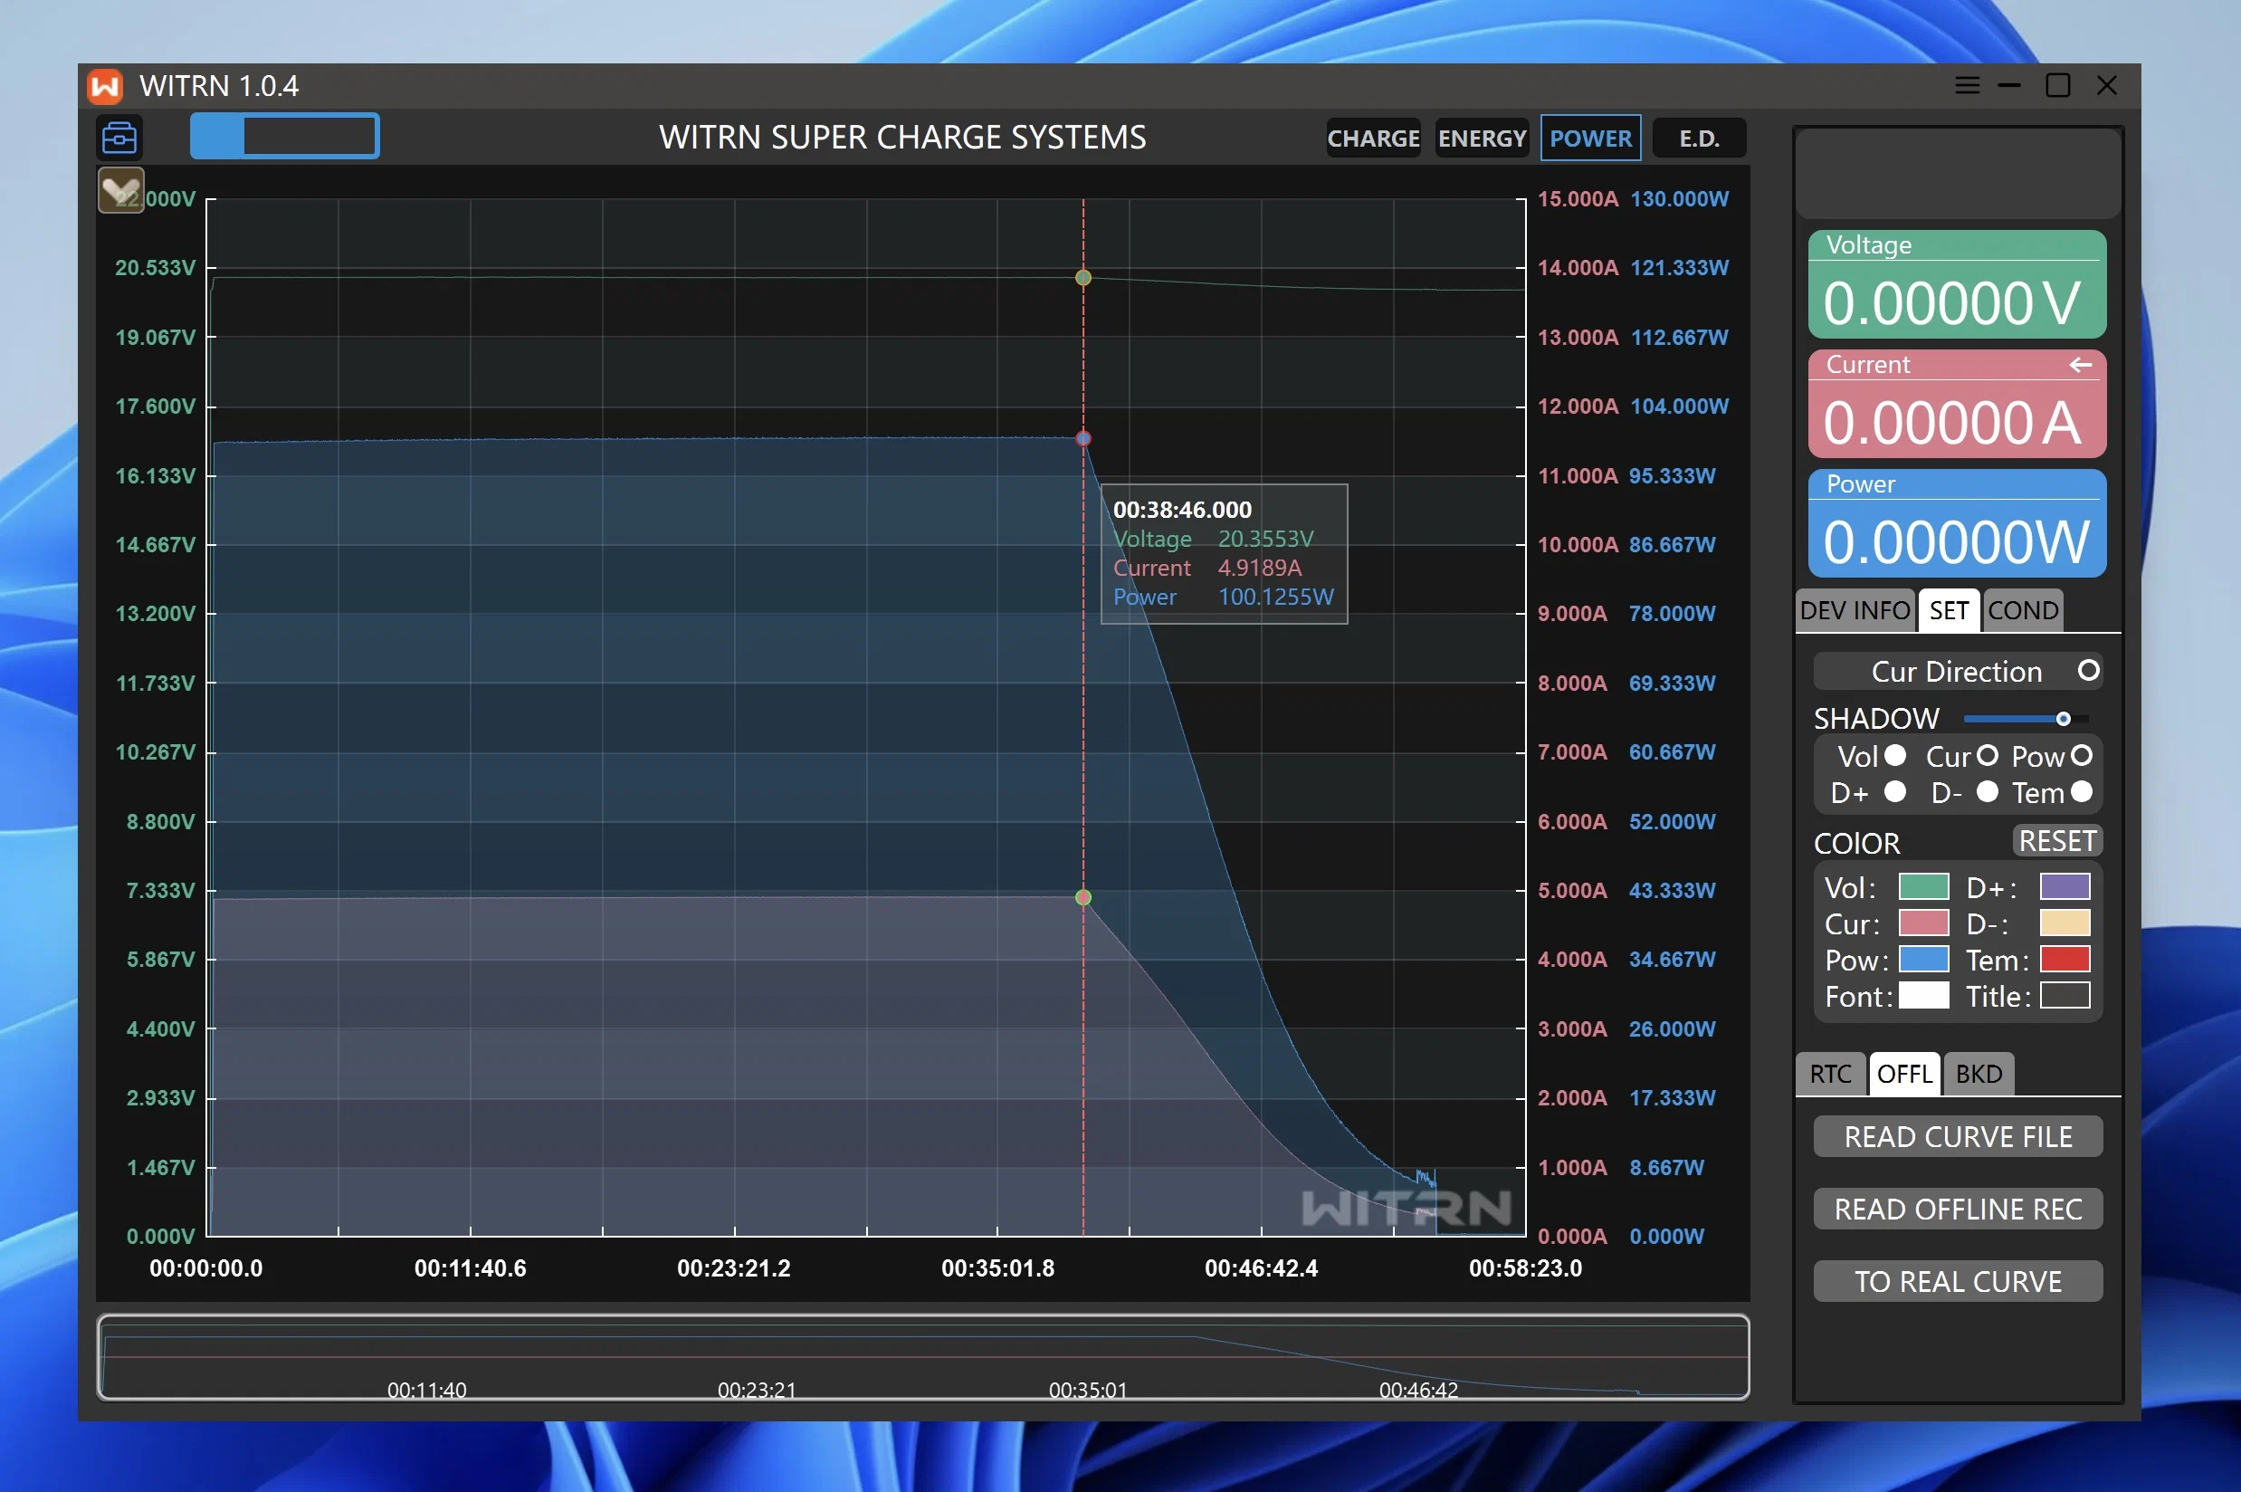Select the POWER view tab
The width and height of the screenshot is (2241, 1492).
tap(1590, 139)
